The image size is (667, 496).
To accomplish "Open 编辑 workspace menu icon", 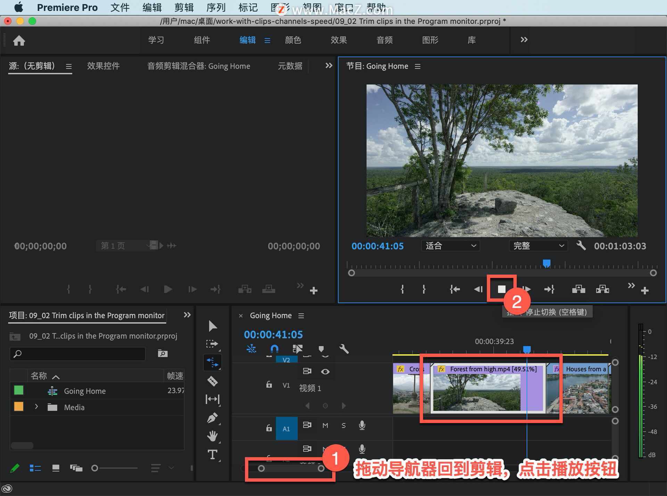I will pyautogui.click(x=267, y=41).
